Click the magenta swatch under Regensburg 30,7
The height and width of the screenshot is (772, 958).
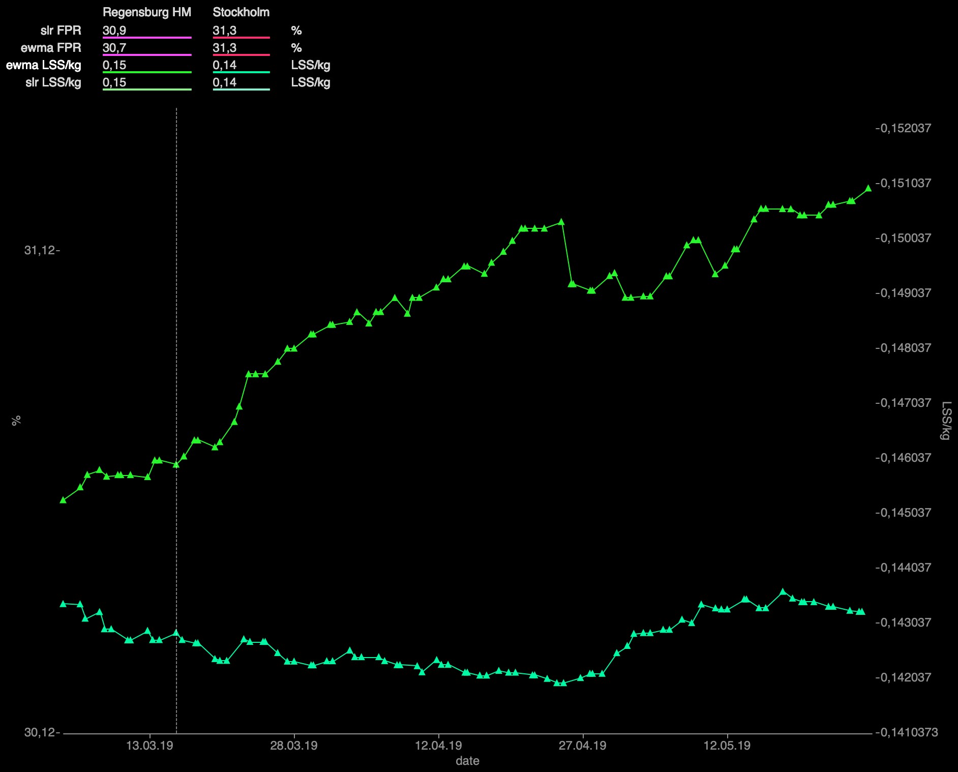click(x=147, y=55)
